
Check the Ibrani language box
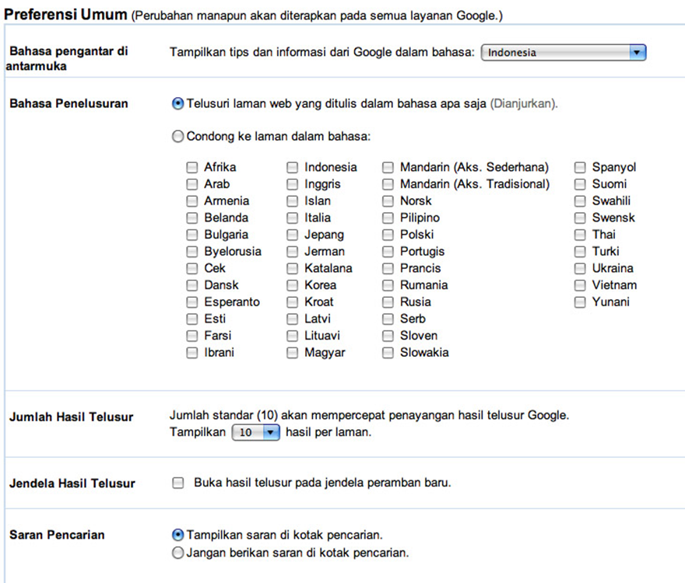click(x=191, y=353)
